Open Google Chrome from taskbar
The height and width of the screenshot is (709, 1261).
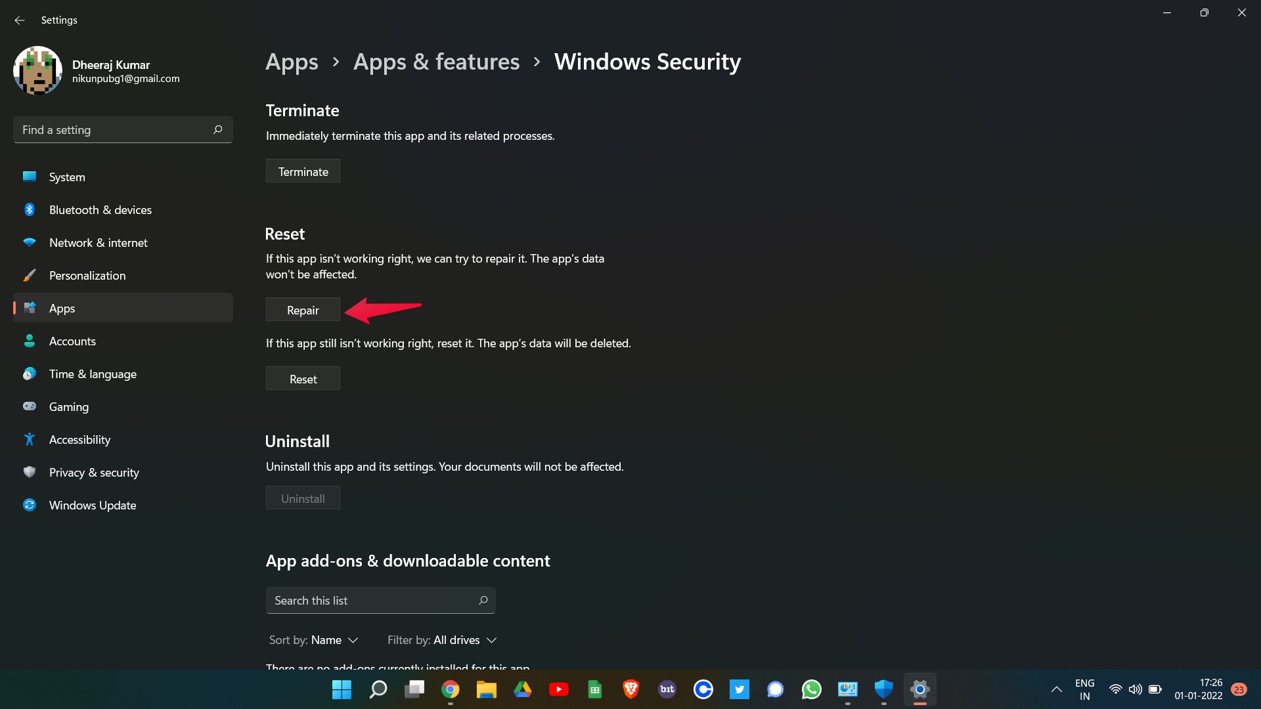coord(451,689)
